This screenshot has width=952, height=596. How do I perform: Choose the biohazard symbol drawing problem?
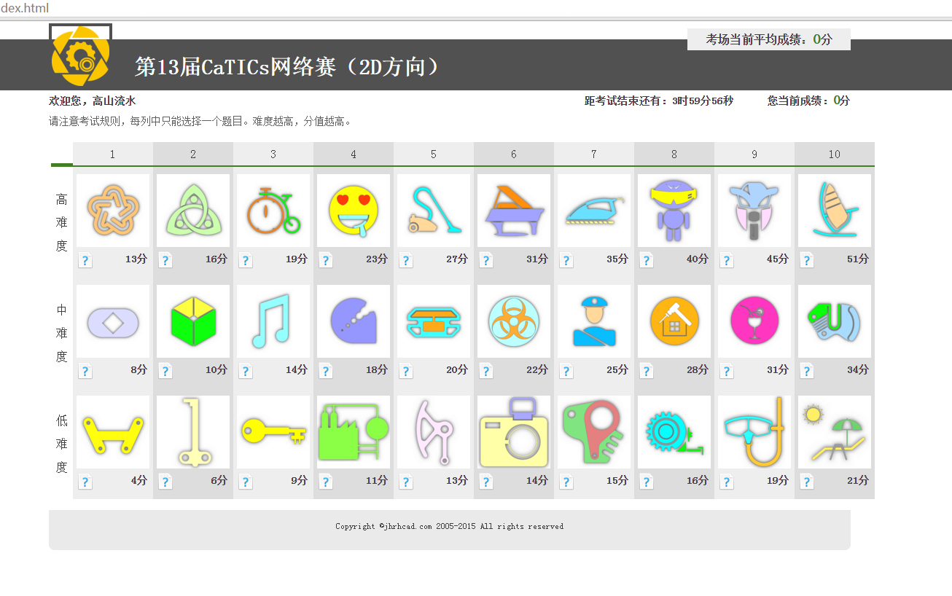[514, 321]
